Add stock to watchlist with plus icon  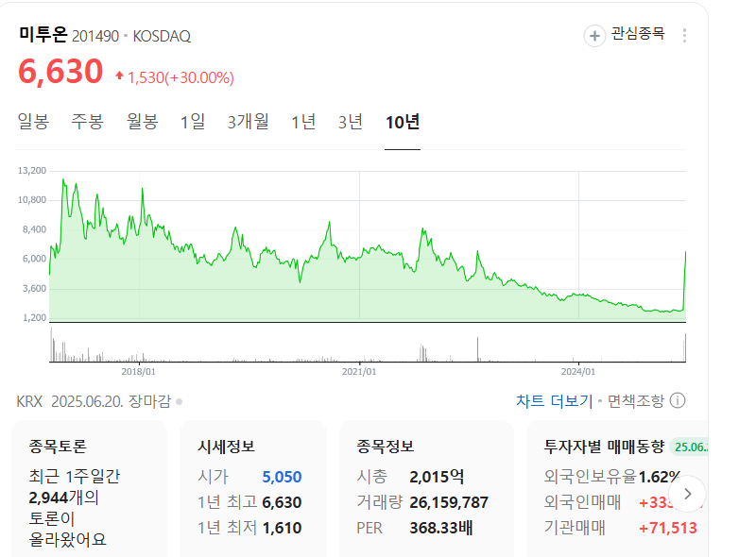pyautogui.click(x=594, y=36)
